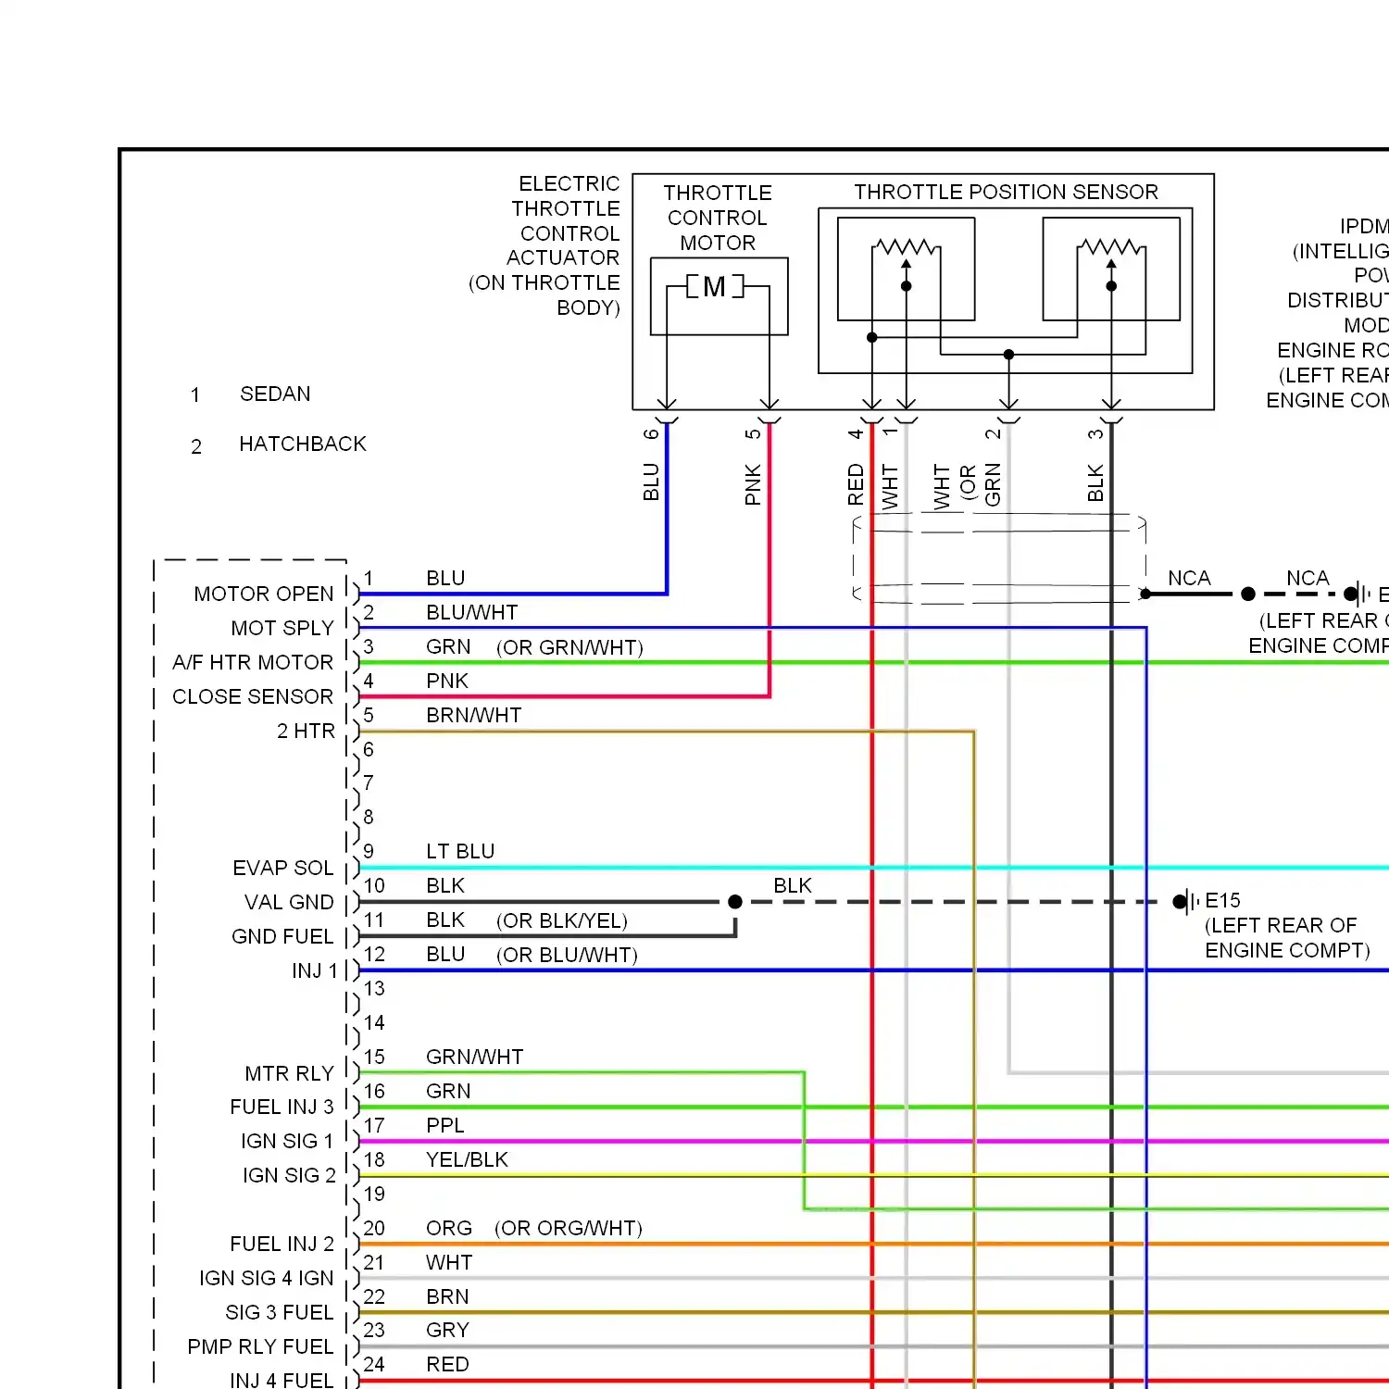Select the EVAP SOL label
This screenshot has height=1389, width=1389.
coord(283,868)
